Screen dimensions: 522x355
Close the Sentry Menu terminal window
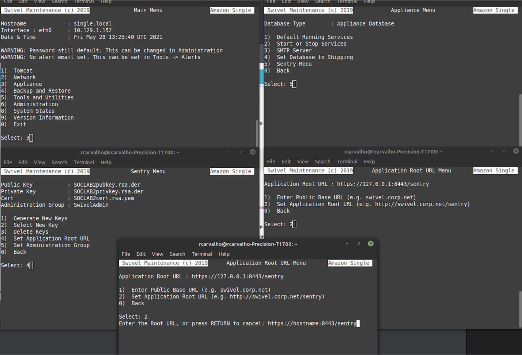coord(253,152)
